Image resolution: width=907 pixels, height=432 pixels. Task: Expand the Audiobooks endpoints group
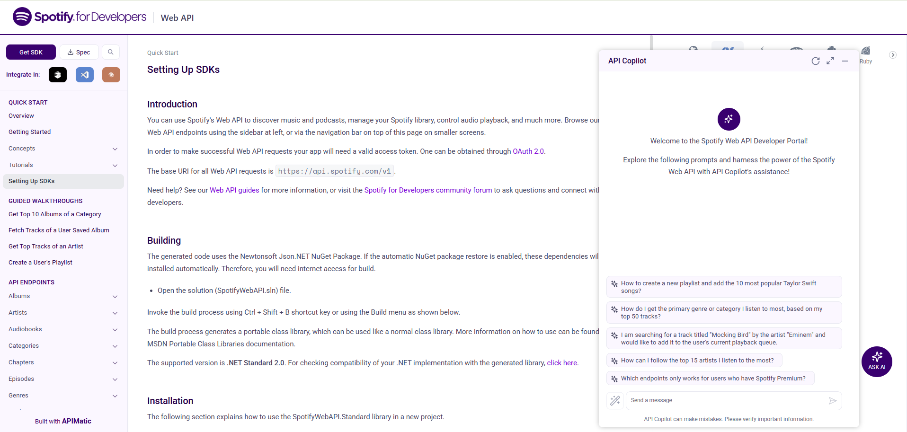pos(63,329)
